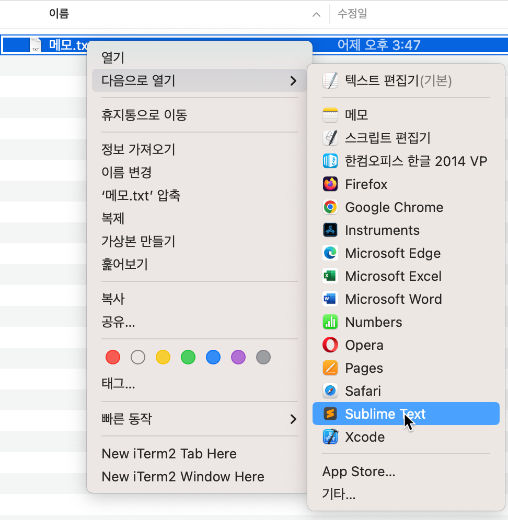Image resolution: width=508 pixels, height=520 pixels.
Task: Apply the yellow tag color
Action: [x=163, y=357]
